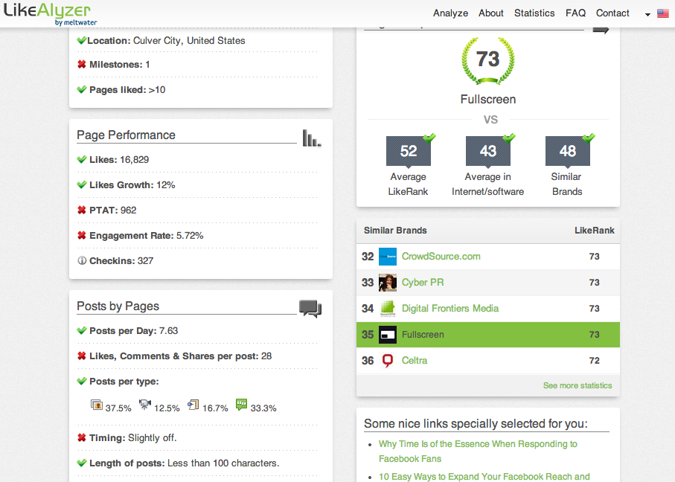The width and height of the screenshot is (675, 482).
Task: Click the green check next to Location
Action: click(x=81, y=40)
